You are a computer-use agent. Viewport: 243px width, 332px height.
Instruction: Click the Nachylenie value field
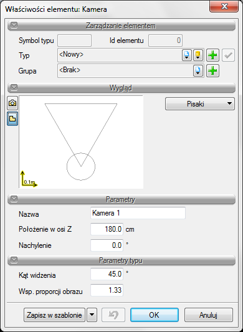coord(107,245)
